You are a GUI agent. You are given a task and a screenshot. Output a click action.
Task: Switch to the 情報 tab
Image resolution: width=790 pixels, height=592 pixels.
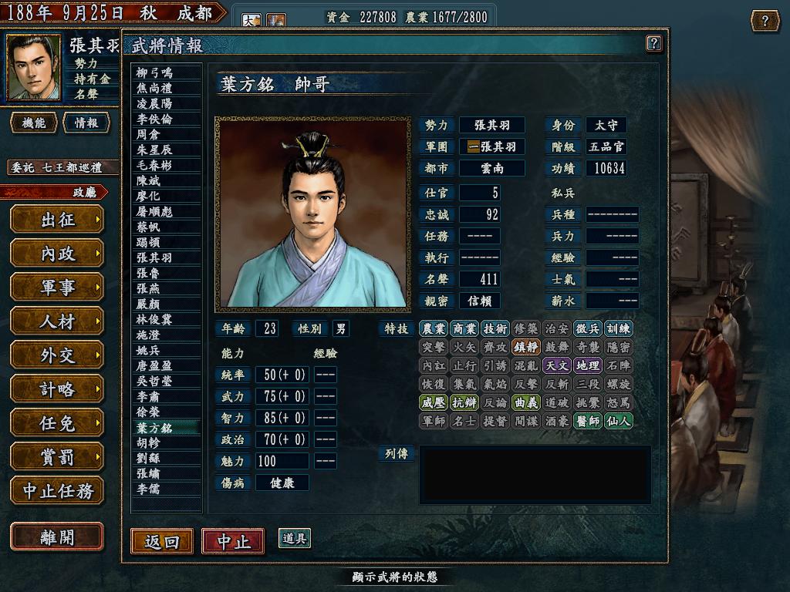(86, 123)
